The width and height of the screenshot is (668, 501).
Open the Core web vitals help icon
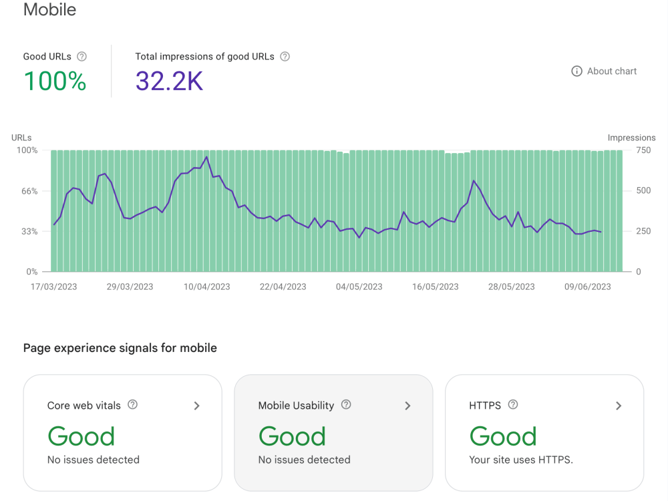(x=133, y=405)
